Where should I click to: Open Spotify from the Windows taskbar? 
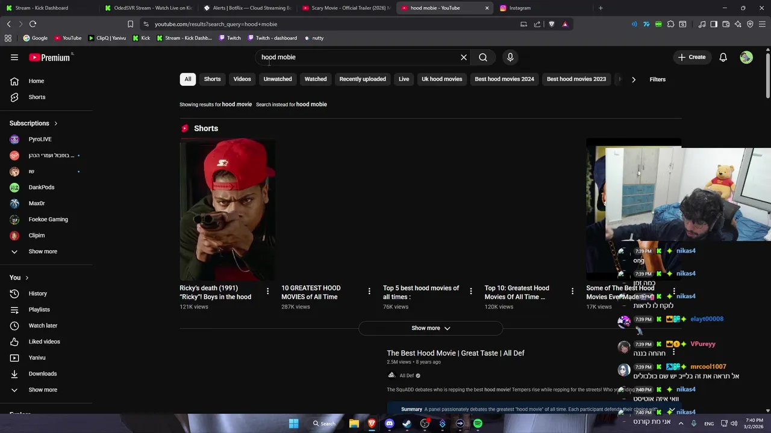click(x=478, y=423)
